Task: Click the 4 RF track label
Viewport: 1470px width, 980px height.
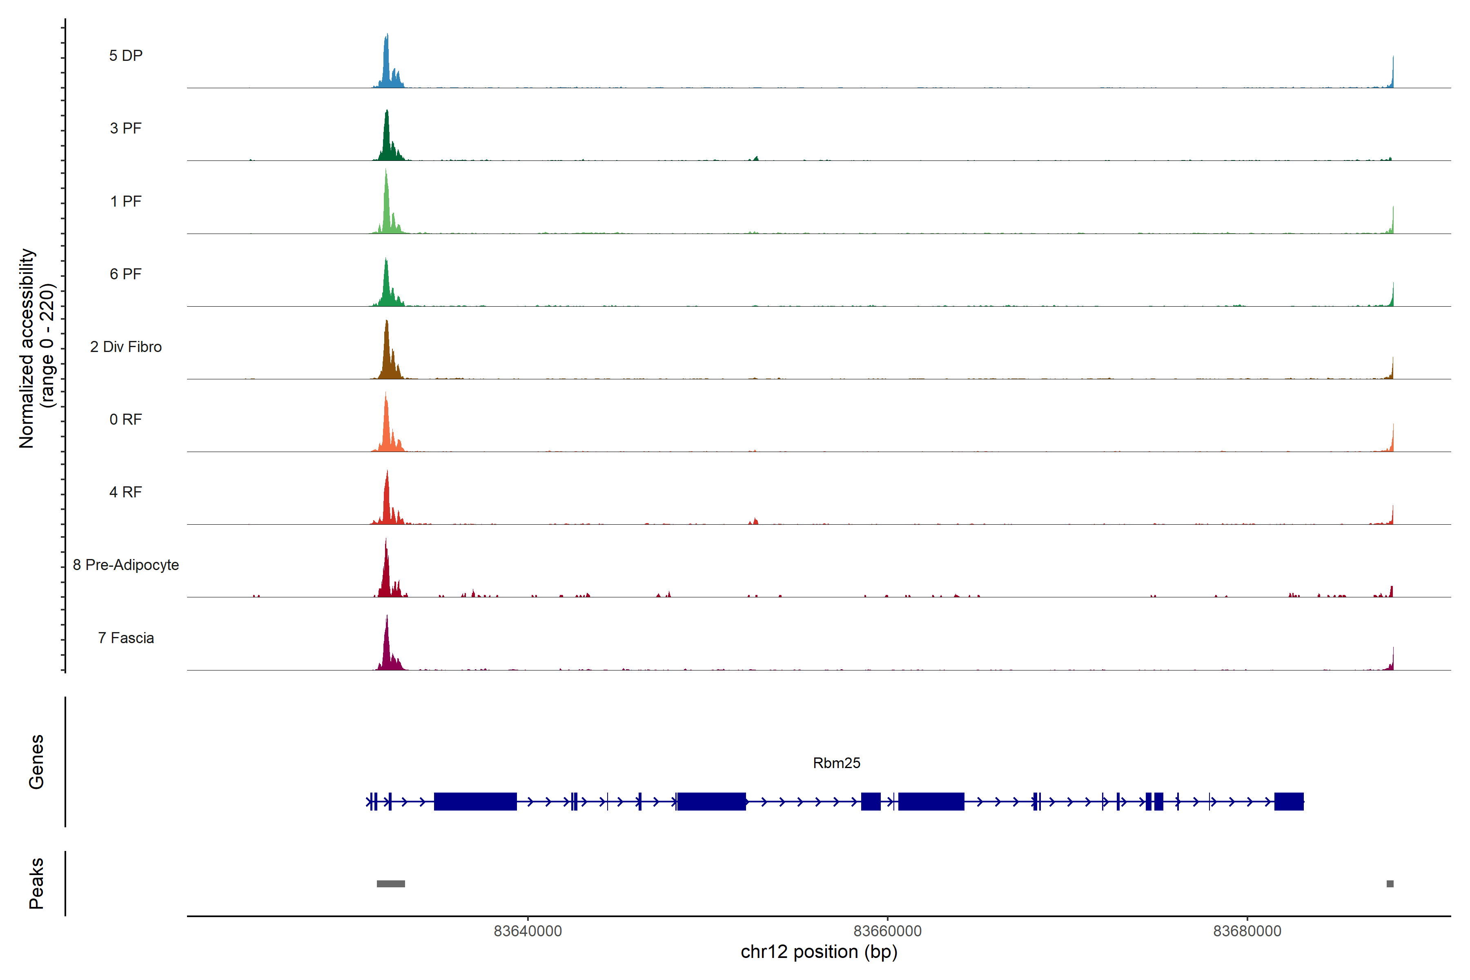Action: [x=126, y=492]
